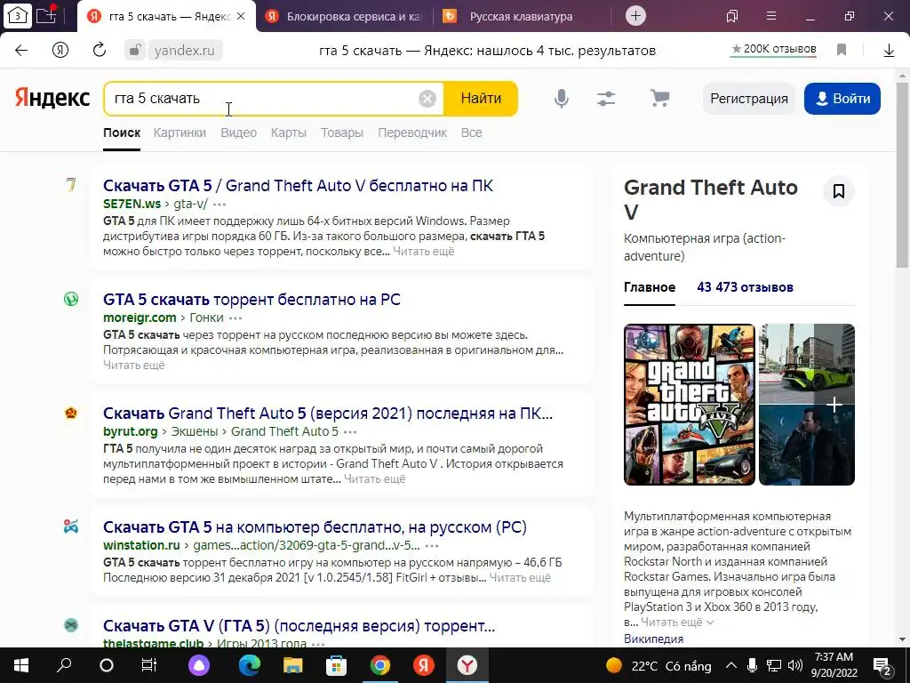Open 'GTA 5 скачать торрент бесплатно на PC' result
The height and width of the screenshot is (683, 910).
(251, 300)
